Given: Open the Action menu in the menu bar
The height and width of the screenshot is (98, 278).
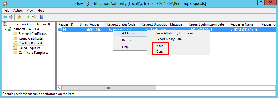Looking at the screenshot, I should [18, 11].
